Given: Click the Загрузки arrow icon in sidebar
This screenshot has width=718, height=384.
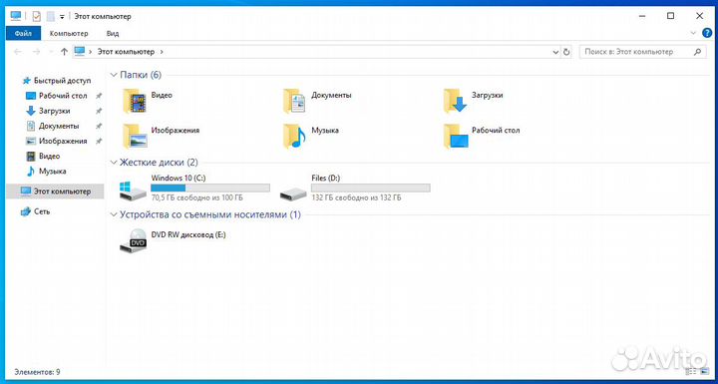Looking at the screenshot, I should [x=31, y=111].
